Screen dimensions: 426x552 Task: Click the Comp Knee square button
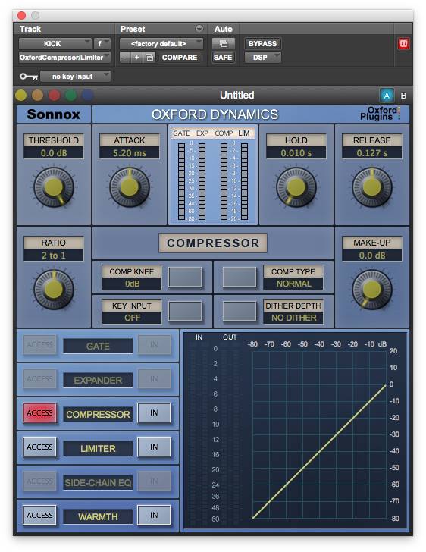tap(185, 278)
